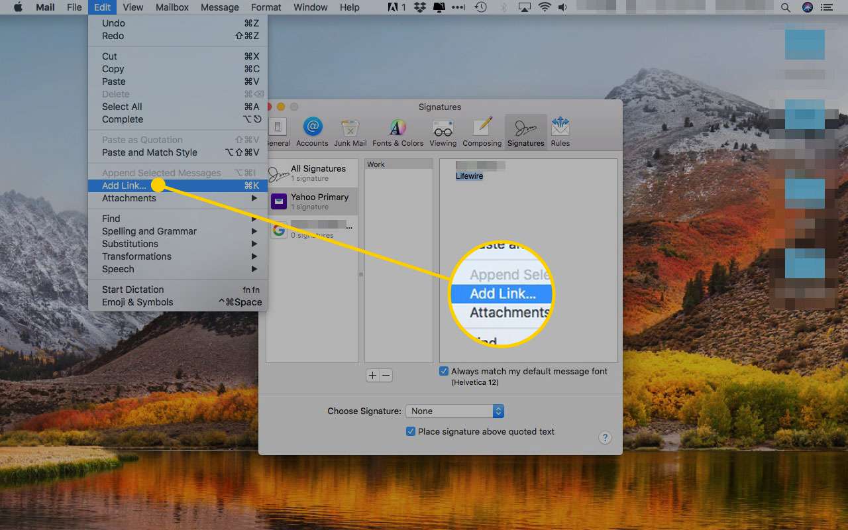Choose Add Link… from Edit menu

125,185
